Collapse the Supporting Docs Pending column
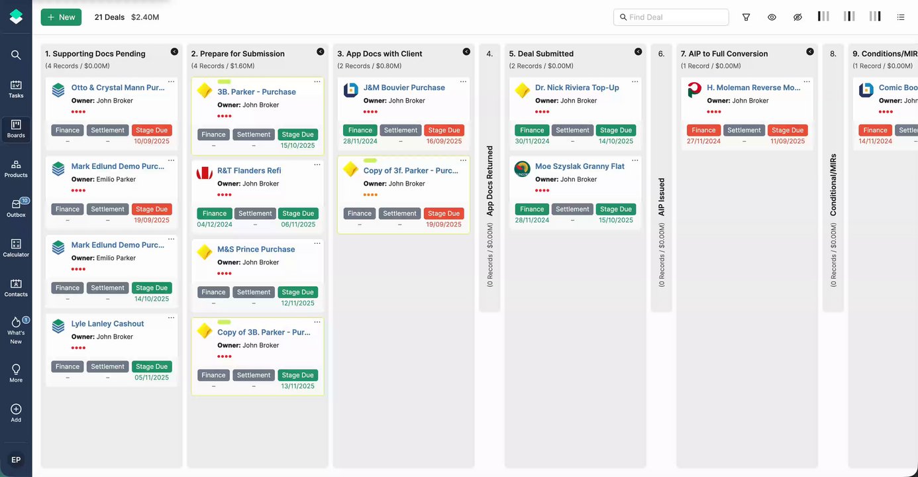This screenshot has height=477, width=918. (x=174, y=52)
